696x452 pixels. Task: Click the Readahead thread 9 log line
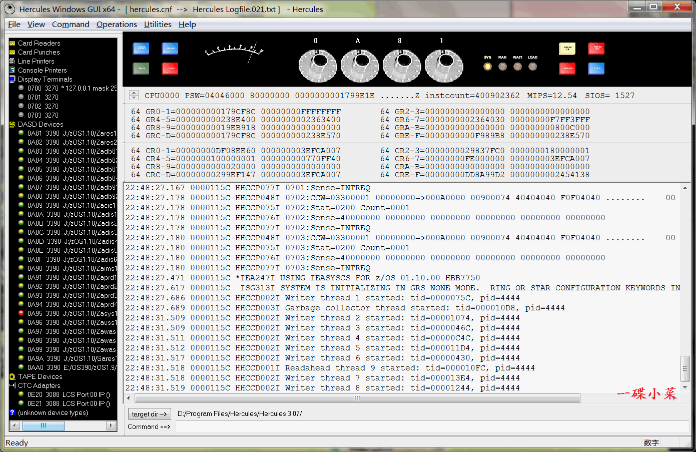point(330,368)
